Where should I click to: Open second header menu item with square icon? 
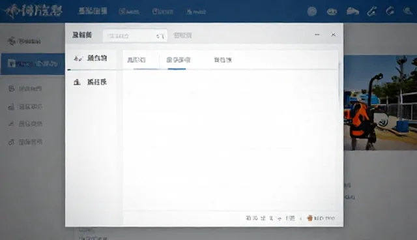129,12
